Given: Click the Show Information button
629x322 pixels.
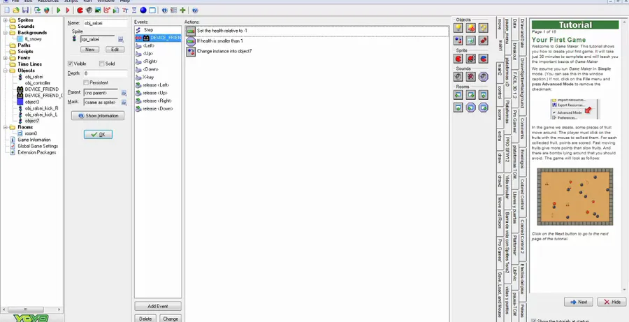Looking at the screenshot, I should [98, 116].
